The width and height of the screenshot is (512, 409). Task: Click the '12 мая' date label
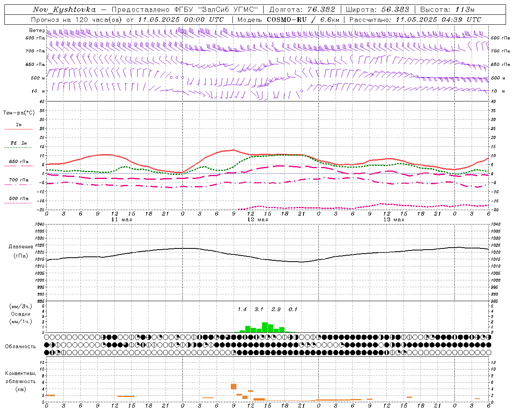258,220
